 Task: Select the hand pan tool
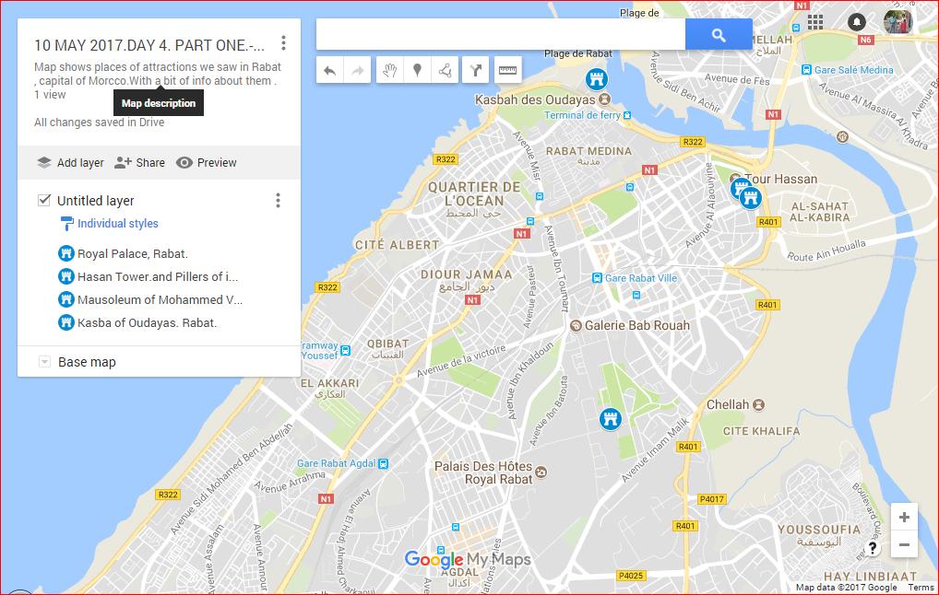click(x=390, y=71)
